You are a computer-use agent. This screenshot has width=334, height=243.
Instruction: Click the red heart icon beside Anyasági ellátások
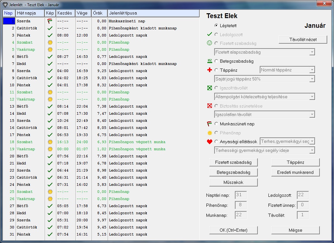[x=210, y=142]
